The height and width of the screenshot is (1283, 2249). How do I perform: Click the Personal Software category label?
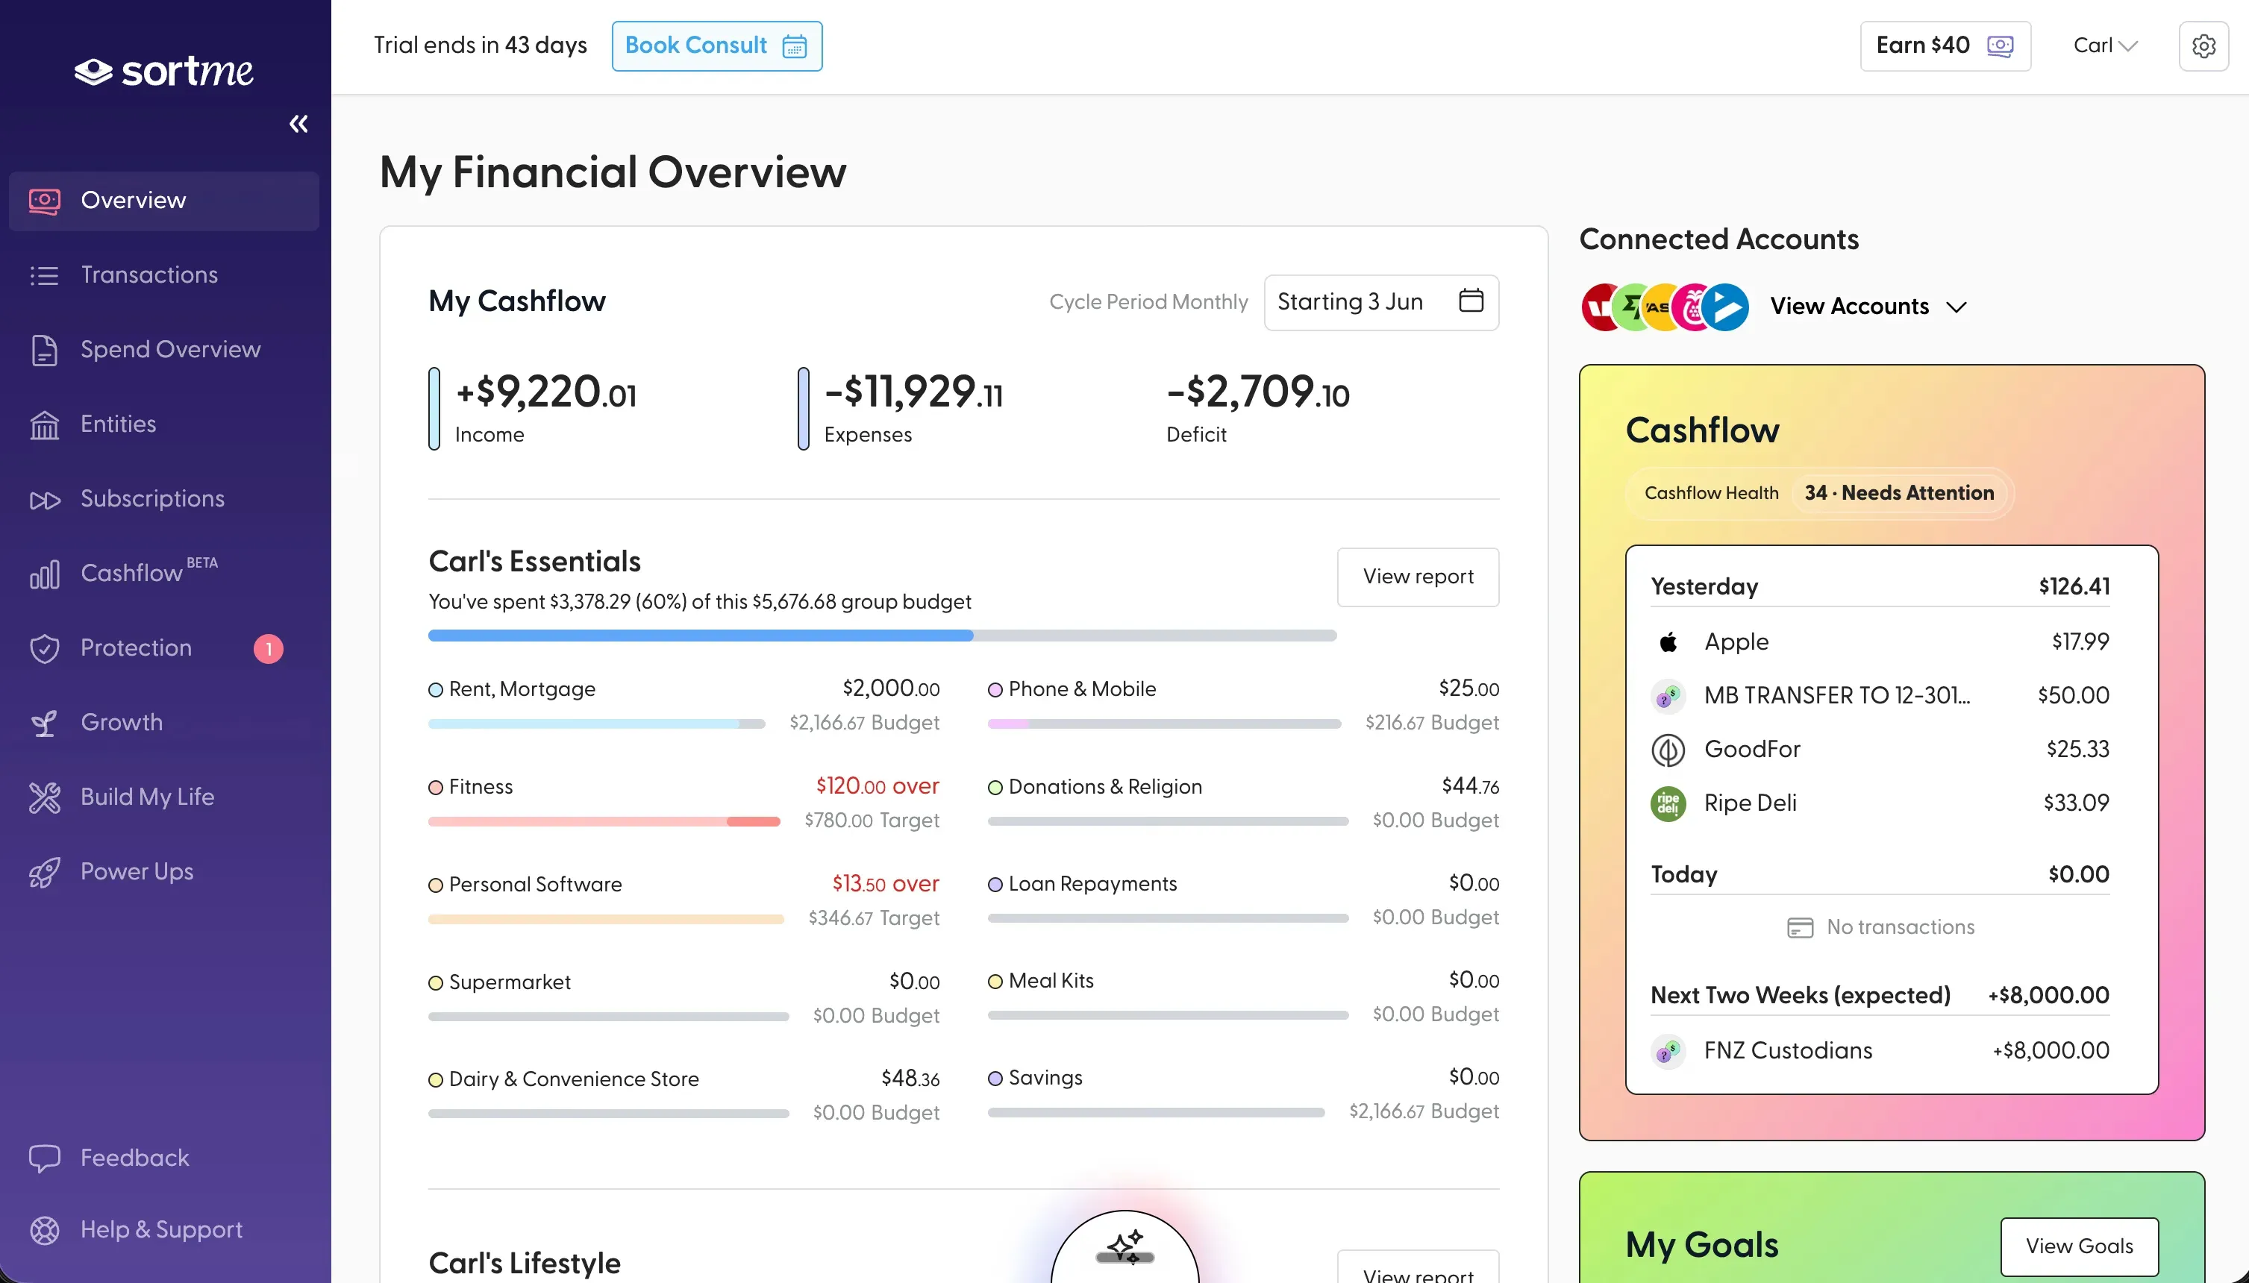click(535, 885)
